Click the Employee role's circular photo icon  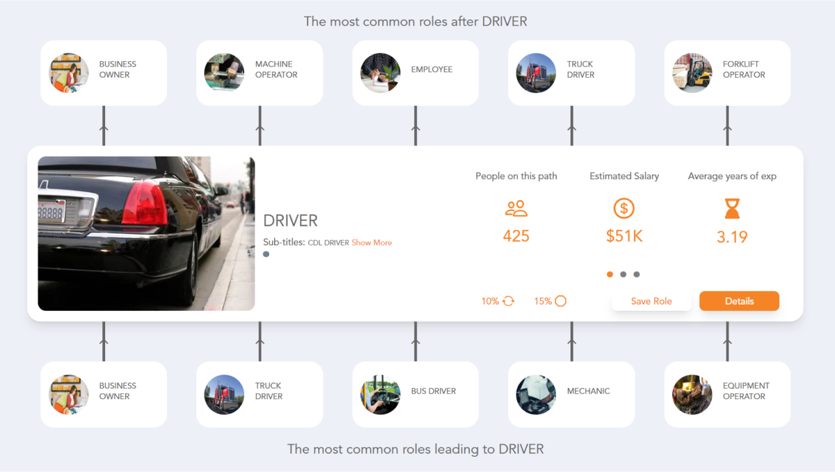pyautogui.click(x=380, y=72)
